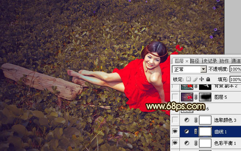Select the 选取颜色 3 mask thumbnail
The height and width of the screenshot is (151, 241).
click(205, 120)
